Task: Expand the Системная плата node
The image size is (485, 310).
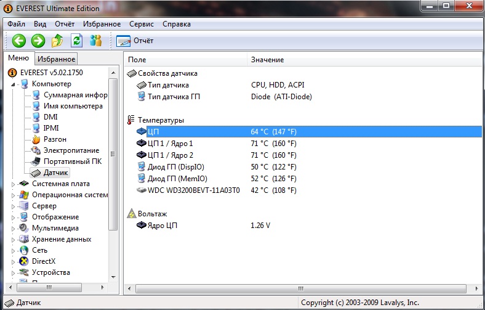Action: click(x=13, y=184)
